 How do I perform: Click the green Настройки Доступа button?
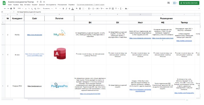click(189, 3)
